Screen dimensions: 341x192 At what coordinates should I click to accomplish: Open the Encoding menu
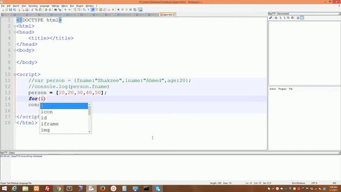click(33, 6)
